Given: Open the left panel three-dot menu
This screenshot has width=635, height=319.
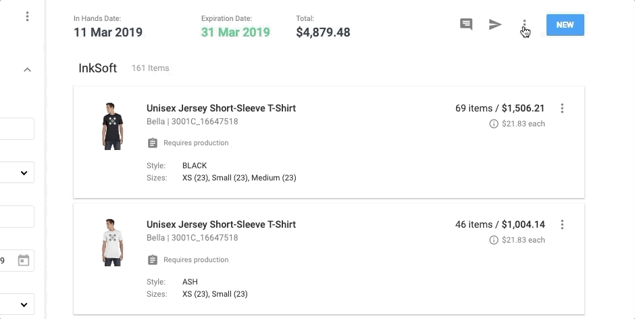Looking at the screenshot, I should [27, 17].
